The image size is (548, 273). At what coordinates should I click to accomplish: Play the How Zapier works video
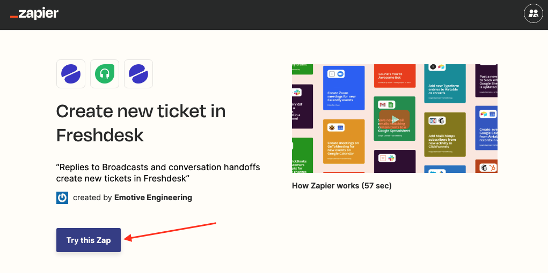coord(394,118)
